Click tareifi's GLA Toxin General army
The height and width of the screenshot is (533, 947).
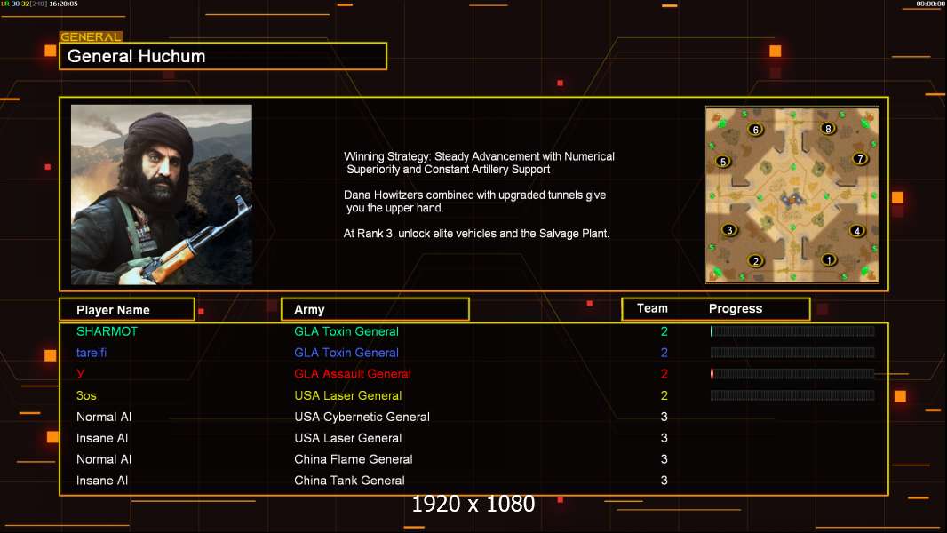point(346,353)
